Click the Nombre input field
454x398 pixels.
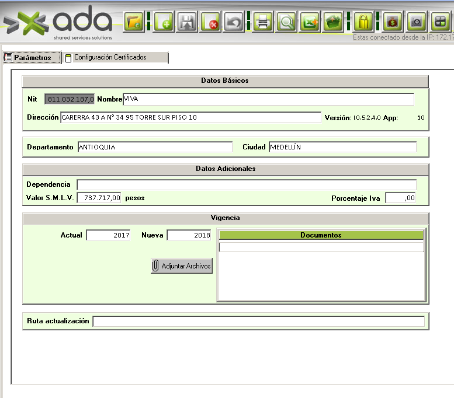coord(268,99)
